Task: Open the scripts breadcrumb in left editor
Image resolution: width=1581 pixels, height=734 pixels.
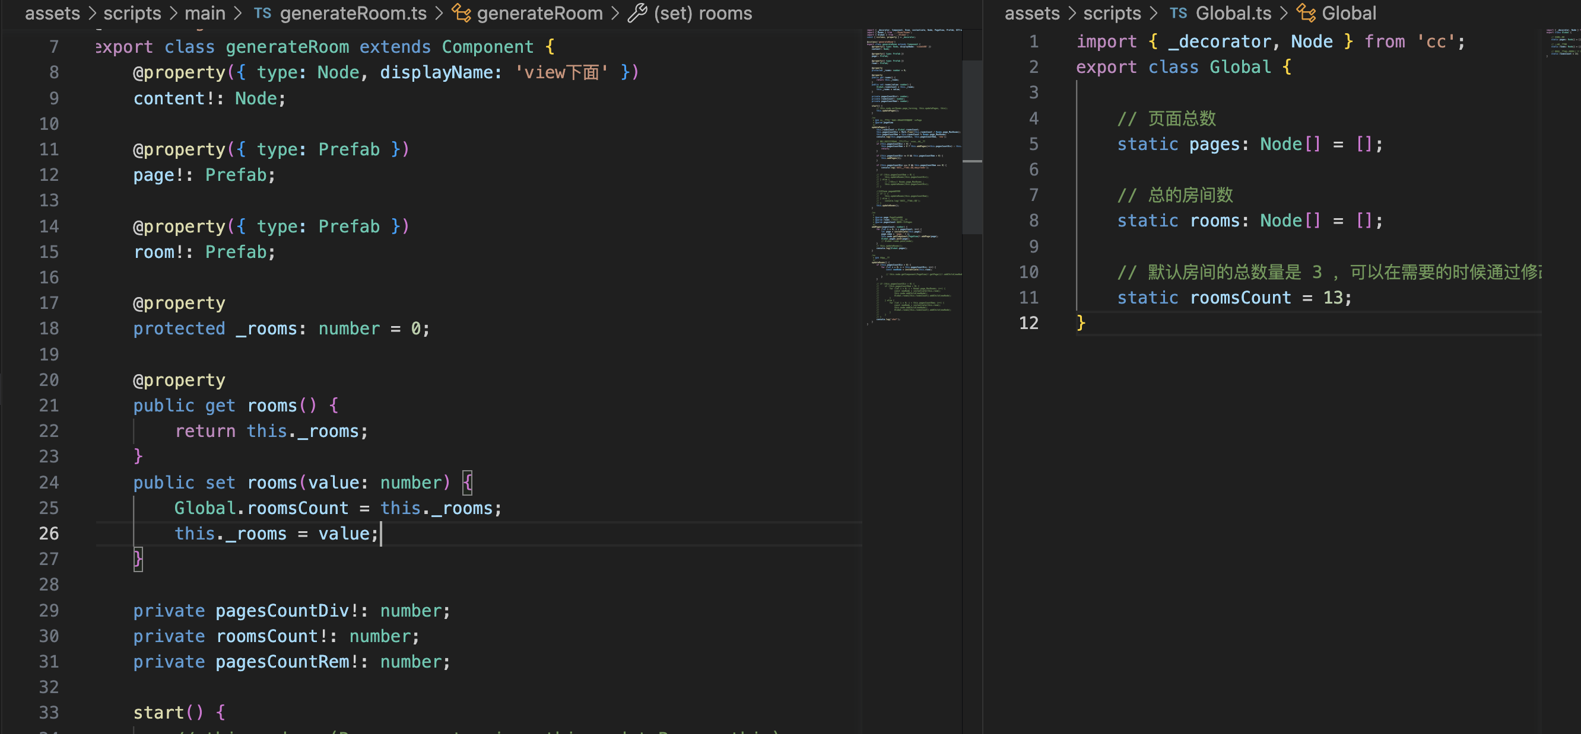Action: (132, 13)
